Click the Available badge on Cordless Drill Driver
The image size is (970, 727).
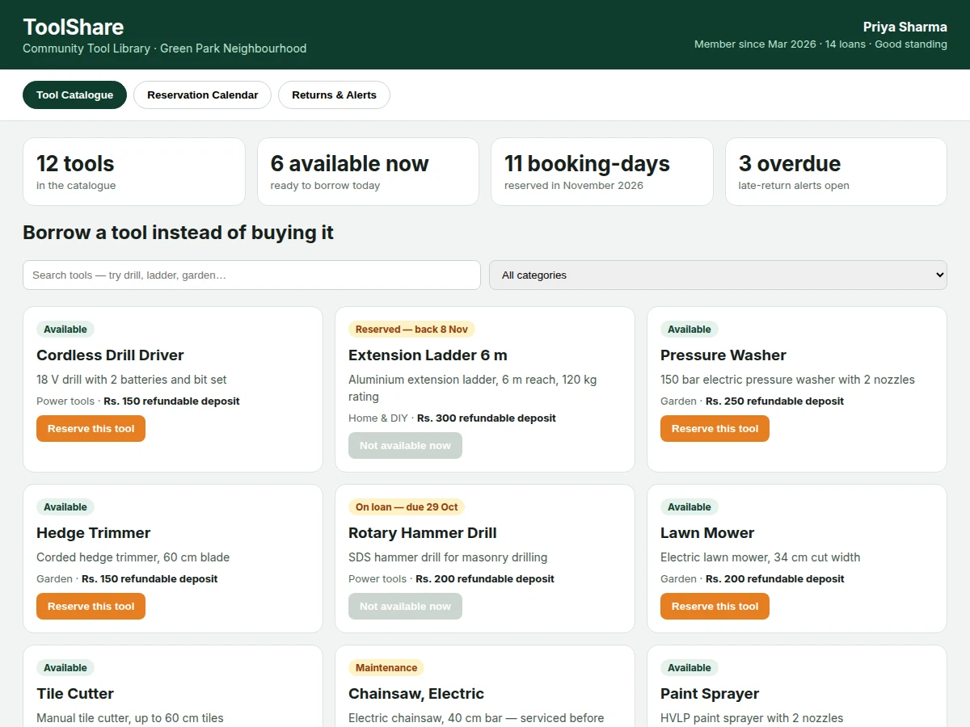[65, 329]
